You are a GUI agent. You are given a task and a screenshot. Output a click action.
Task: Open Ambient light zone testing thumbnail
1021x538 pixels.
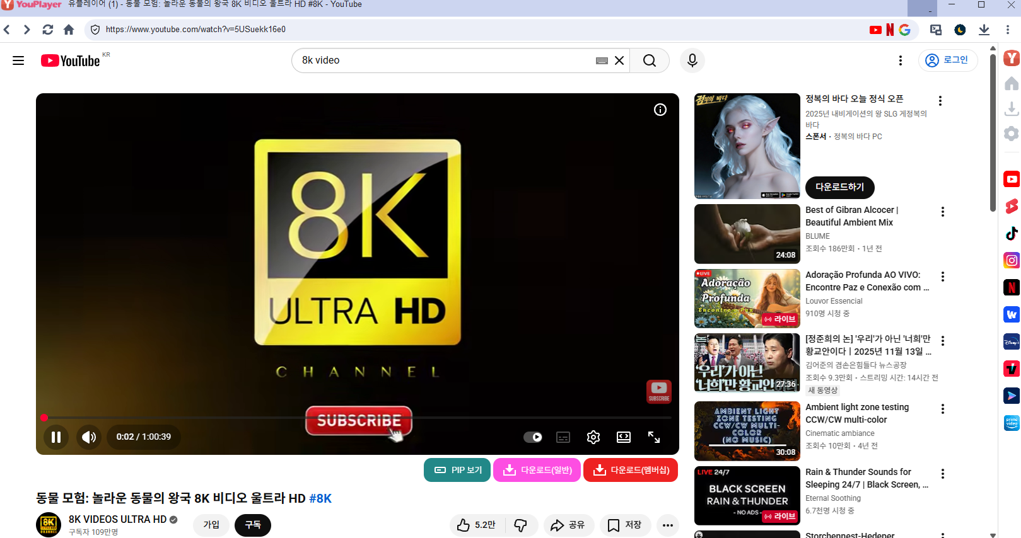tap(747, 431)
